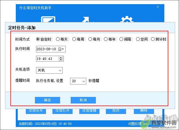Click 删除 button in main window

click(144, 111)
